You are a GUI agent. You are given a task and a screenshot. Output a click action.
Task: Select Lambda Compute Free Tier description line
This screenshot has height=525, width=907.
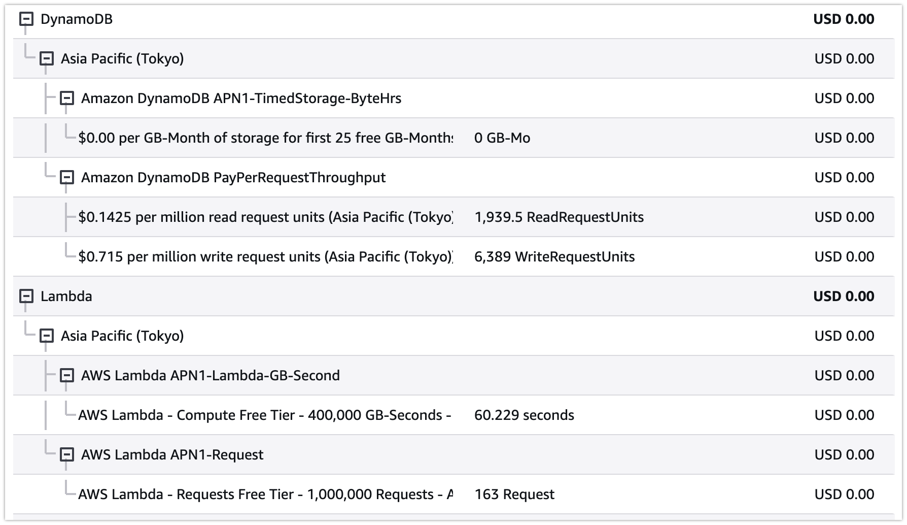(265, 415)
